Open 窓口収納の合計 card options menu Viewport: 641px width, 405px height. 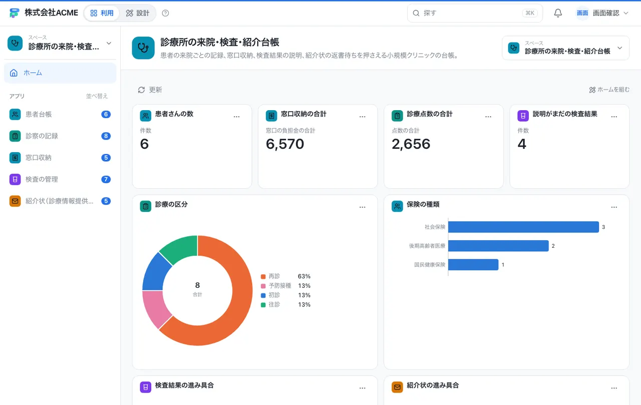pyautogui.click(x=363, y=117)
